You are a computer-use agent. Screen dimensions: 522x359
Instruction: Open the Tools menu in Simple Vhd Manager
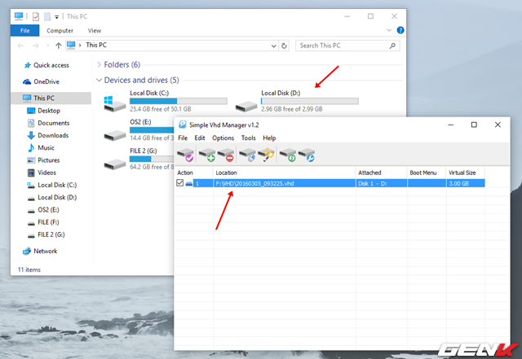pyautogui.click(x=248, y=138)
